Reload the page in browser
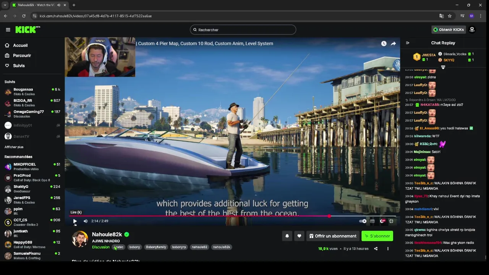The width and height of the screenshot is (489, 275). pyautogui.click(x=24, y=16)
